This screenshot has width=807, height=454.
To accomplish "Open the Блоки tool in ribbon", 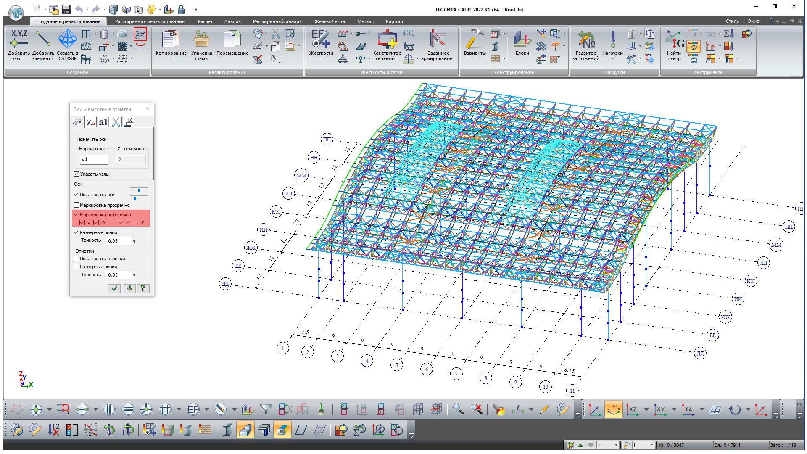I will pos(522,39).
